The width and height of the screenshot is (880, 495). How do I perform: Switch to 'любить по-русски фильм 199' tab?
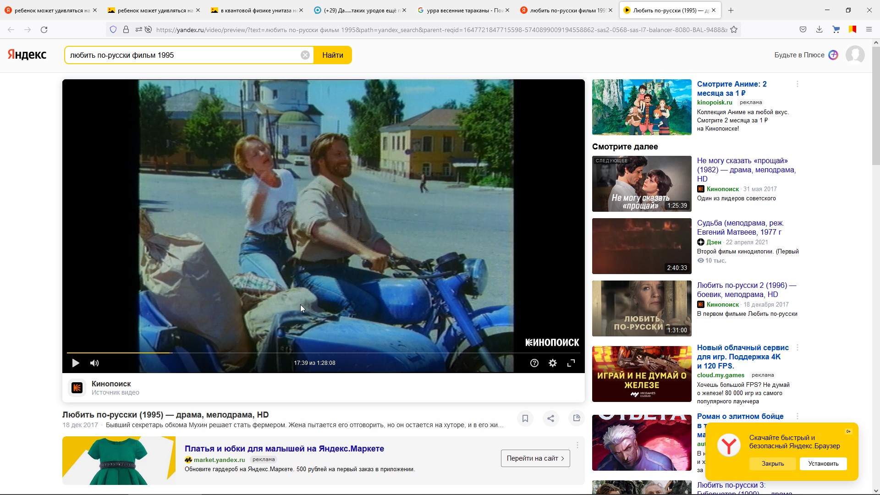(x=566, y=10)
